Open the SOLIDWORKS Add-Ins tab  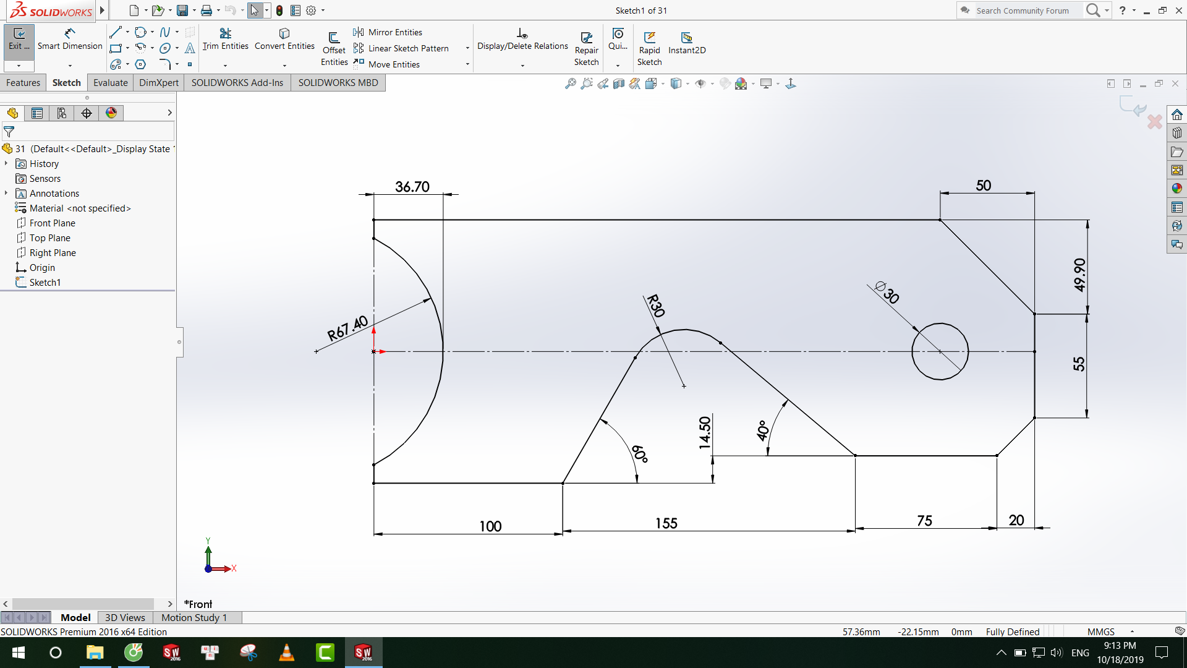(x=237, y=83)
